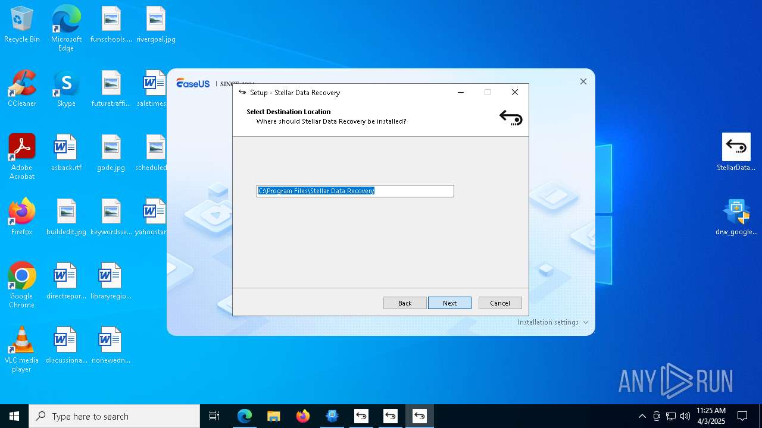
Task: Show hidden system tray icons
Action: coord(642,416)
